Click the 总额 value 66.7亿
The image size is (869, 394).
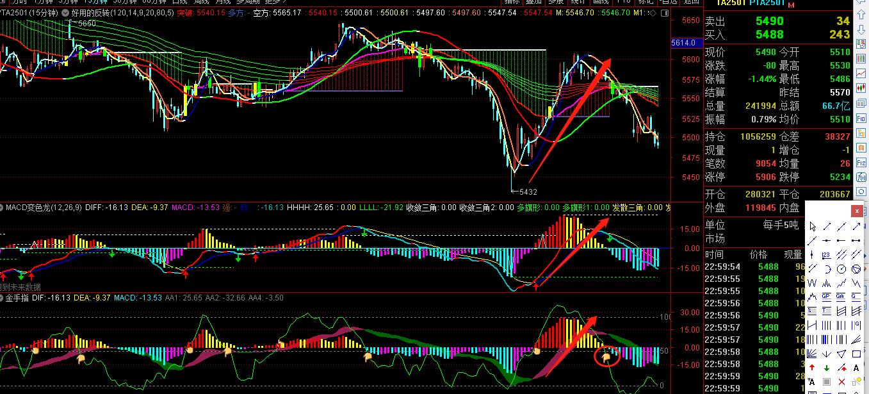point(836,106)
